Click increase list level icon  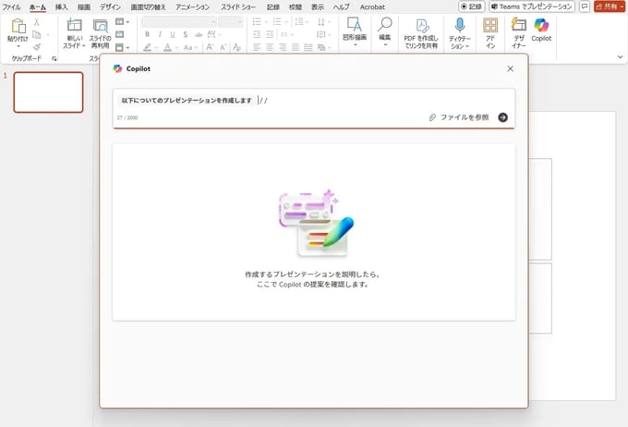[x=270, y=34]
